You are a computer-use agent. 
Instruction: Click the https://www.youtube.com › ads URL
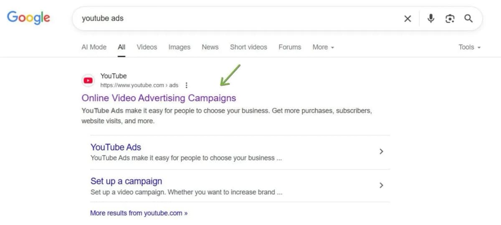tap(139, 85)
